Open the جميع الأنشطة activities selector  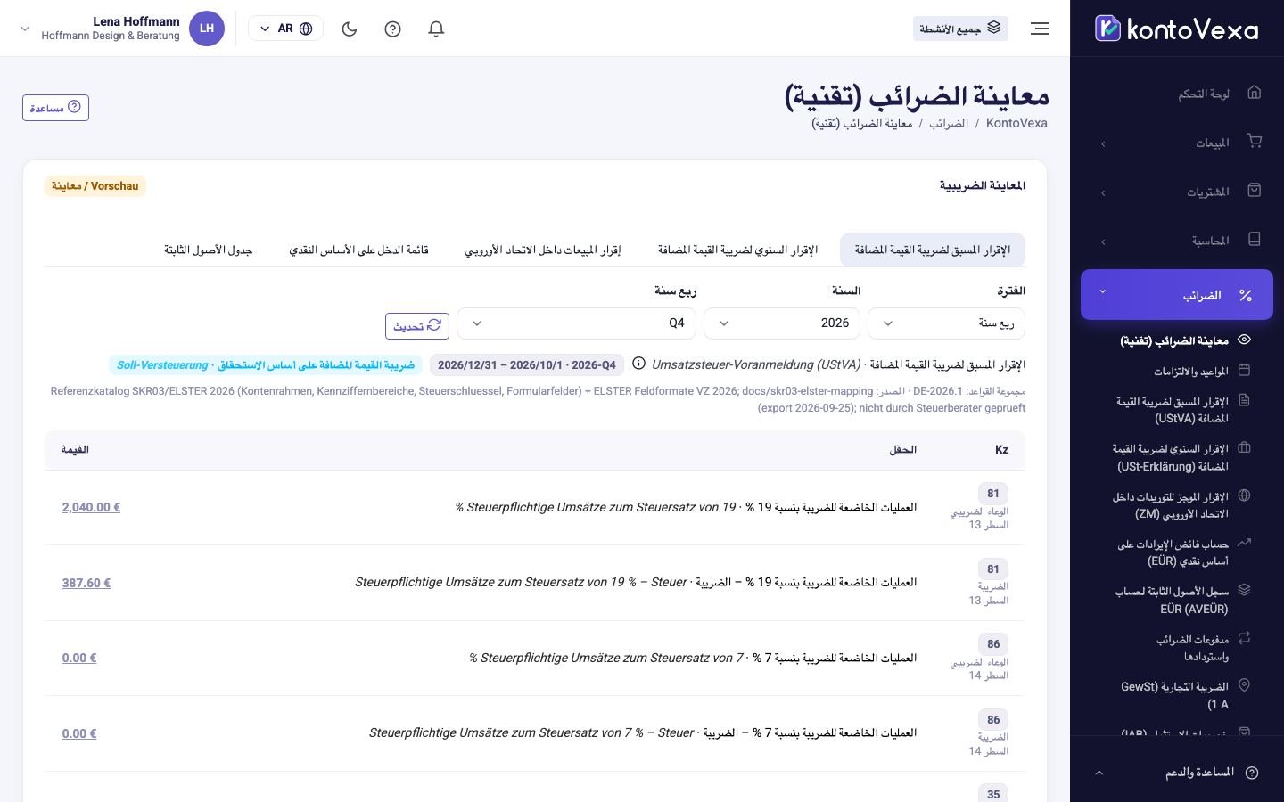[x=960, y=29]
